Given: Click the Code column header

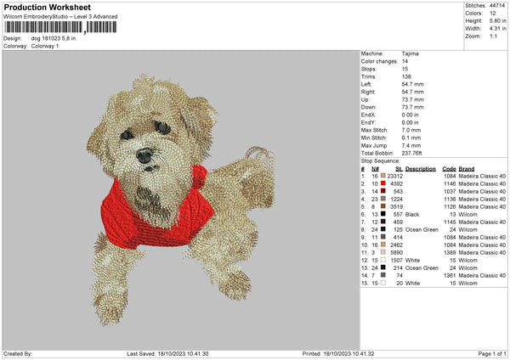Looking at the screenshot, I should tap(450, 168).
